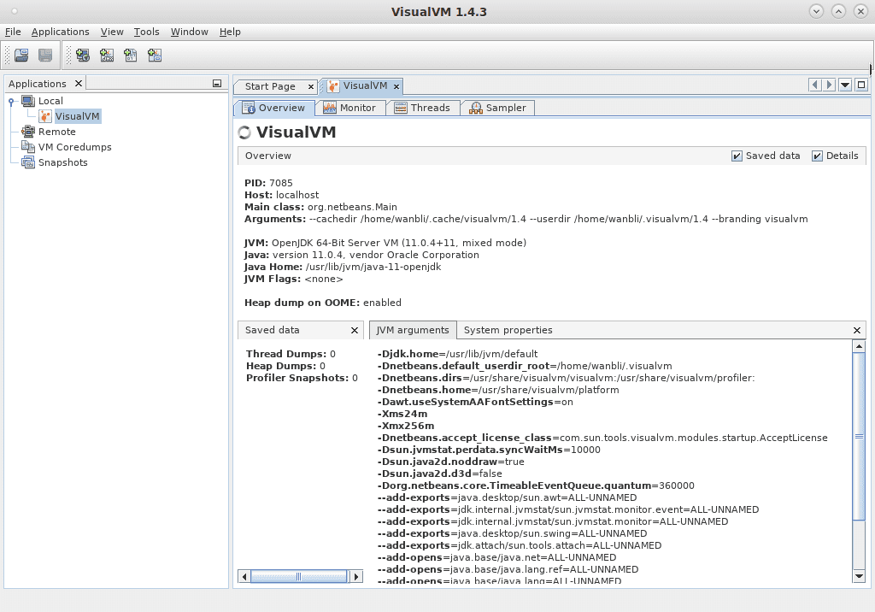Open the Help menu
The width and height of the screenshot is (875, 612).
point(230,32)
